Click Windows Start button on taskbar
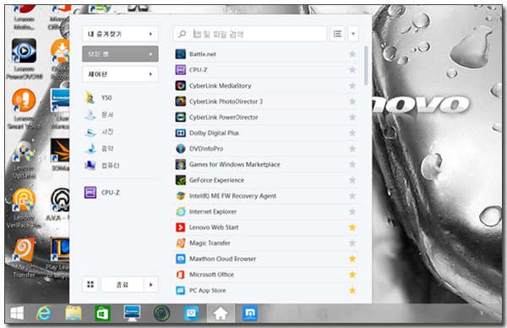This screenshot has width=507, height=328. [17, 313]
